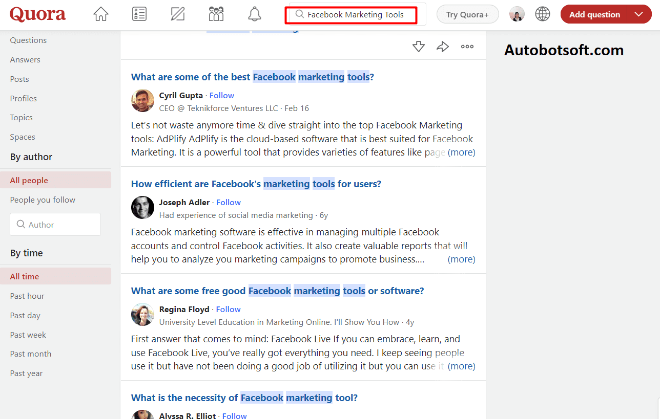Share the top answer with the share arrow icon
The width and height of the screenshot is (660, 419).
[443, 47]
